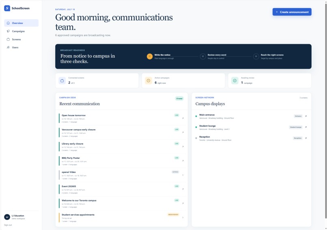Open the Library early closure arrow icon
This screenshot has height=230, width=327.
pyautogui.click(x=183, y=147)
